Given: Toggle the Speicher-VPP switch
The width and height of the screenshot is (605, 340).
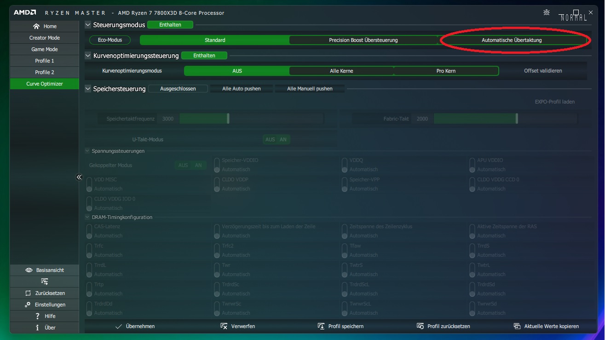Looking at the screenshot, I should point(345,184).
